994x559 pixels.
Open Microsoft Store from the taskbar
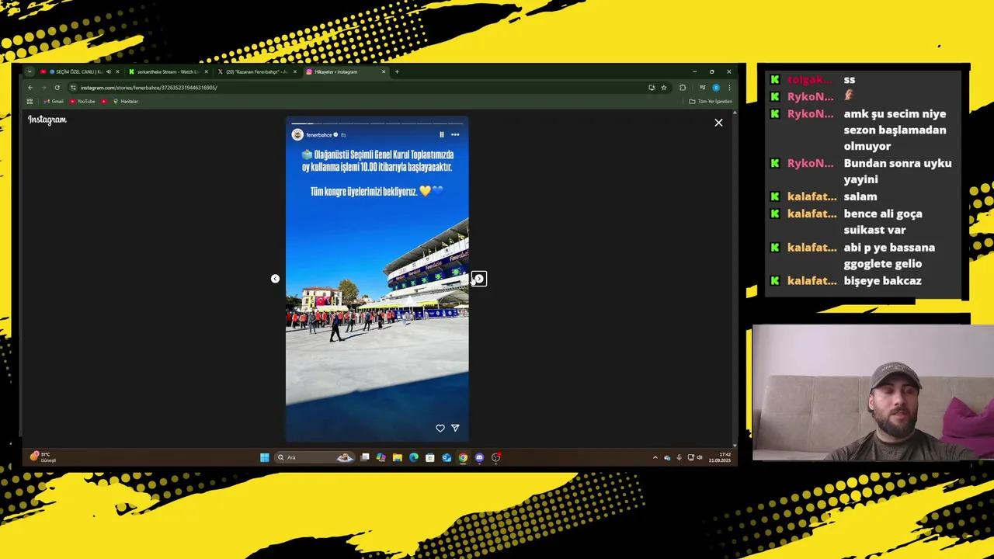click(x=429, y=457)
